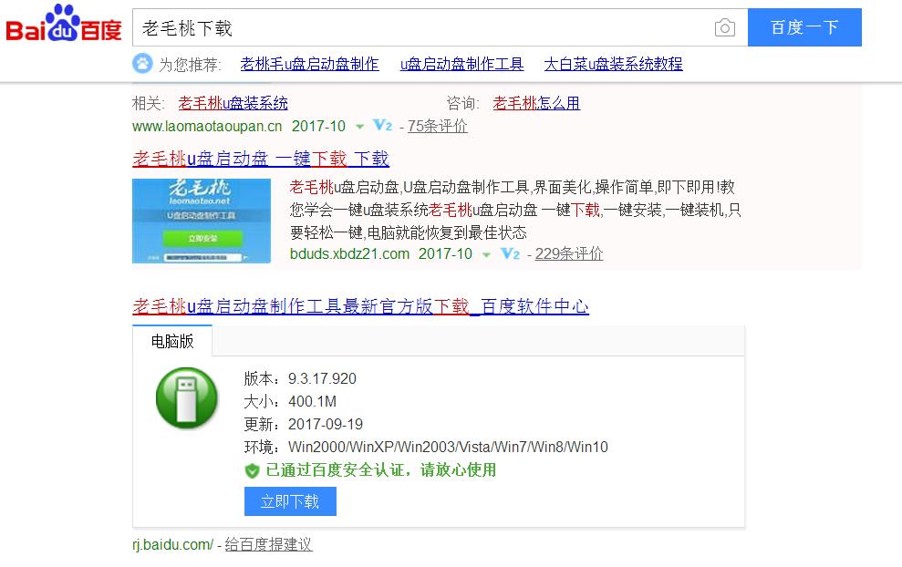Viewport: 902px width, 567px height.
Task: Click the green security certification shield icon
Action: click(251, 469)
